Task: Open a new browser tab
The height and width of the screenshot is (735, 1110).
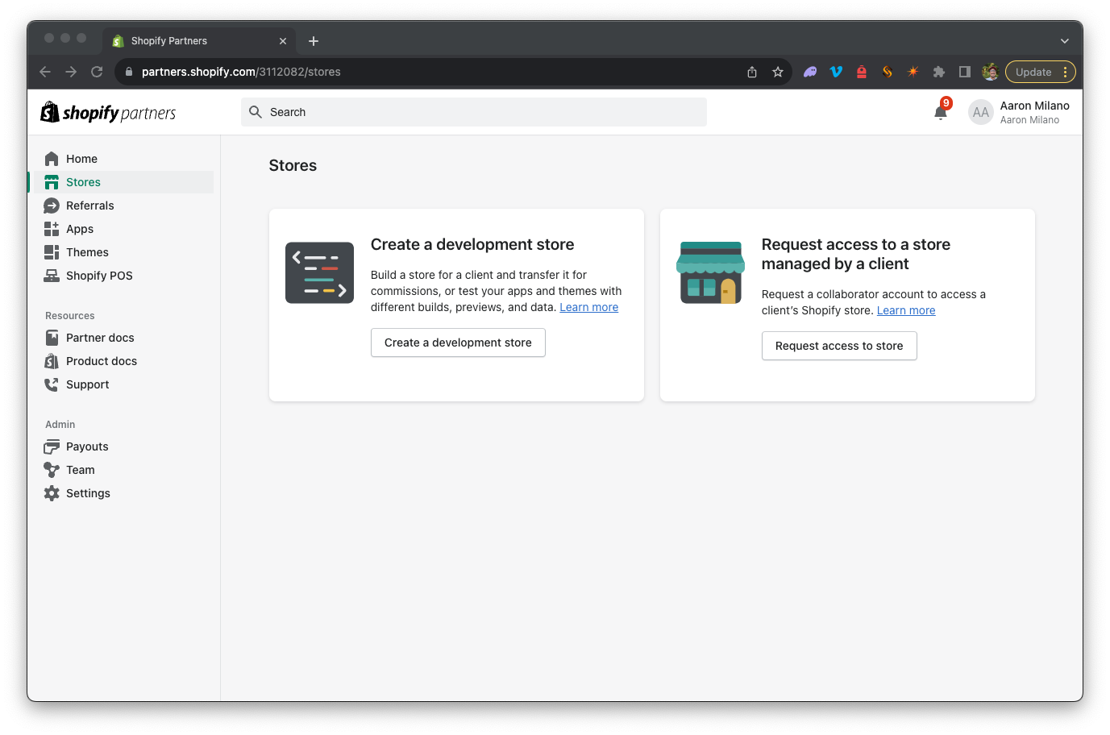Action: [x=314, y=41]
